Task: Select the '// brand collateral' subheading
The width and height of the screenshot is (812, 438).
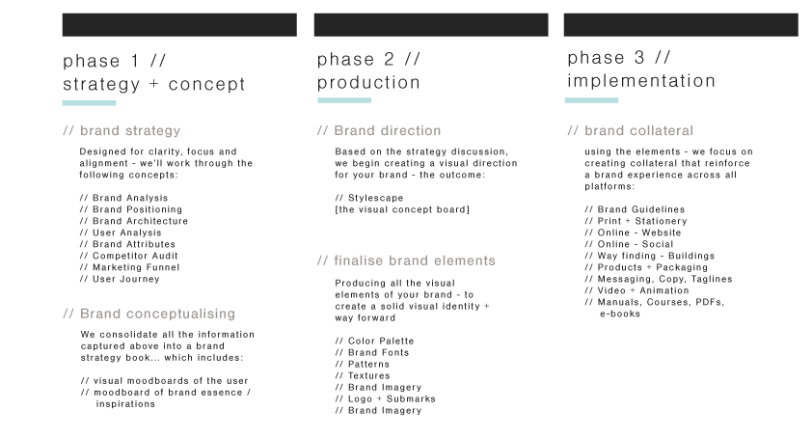Action: pyautogui.click(x=631, y=130)
